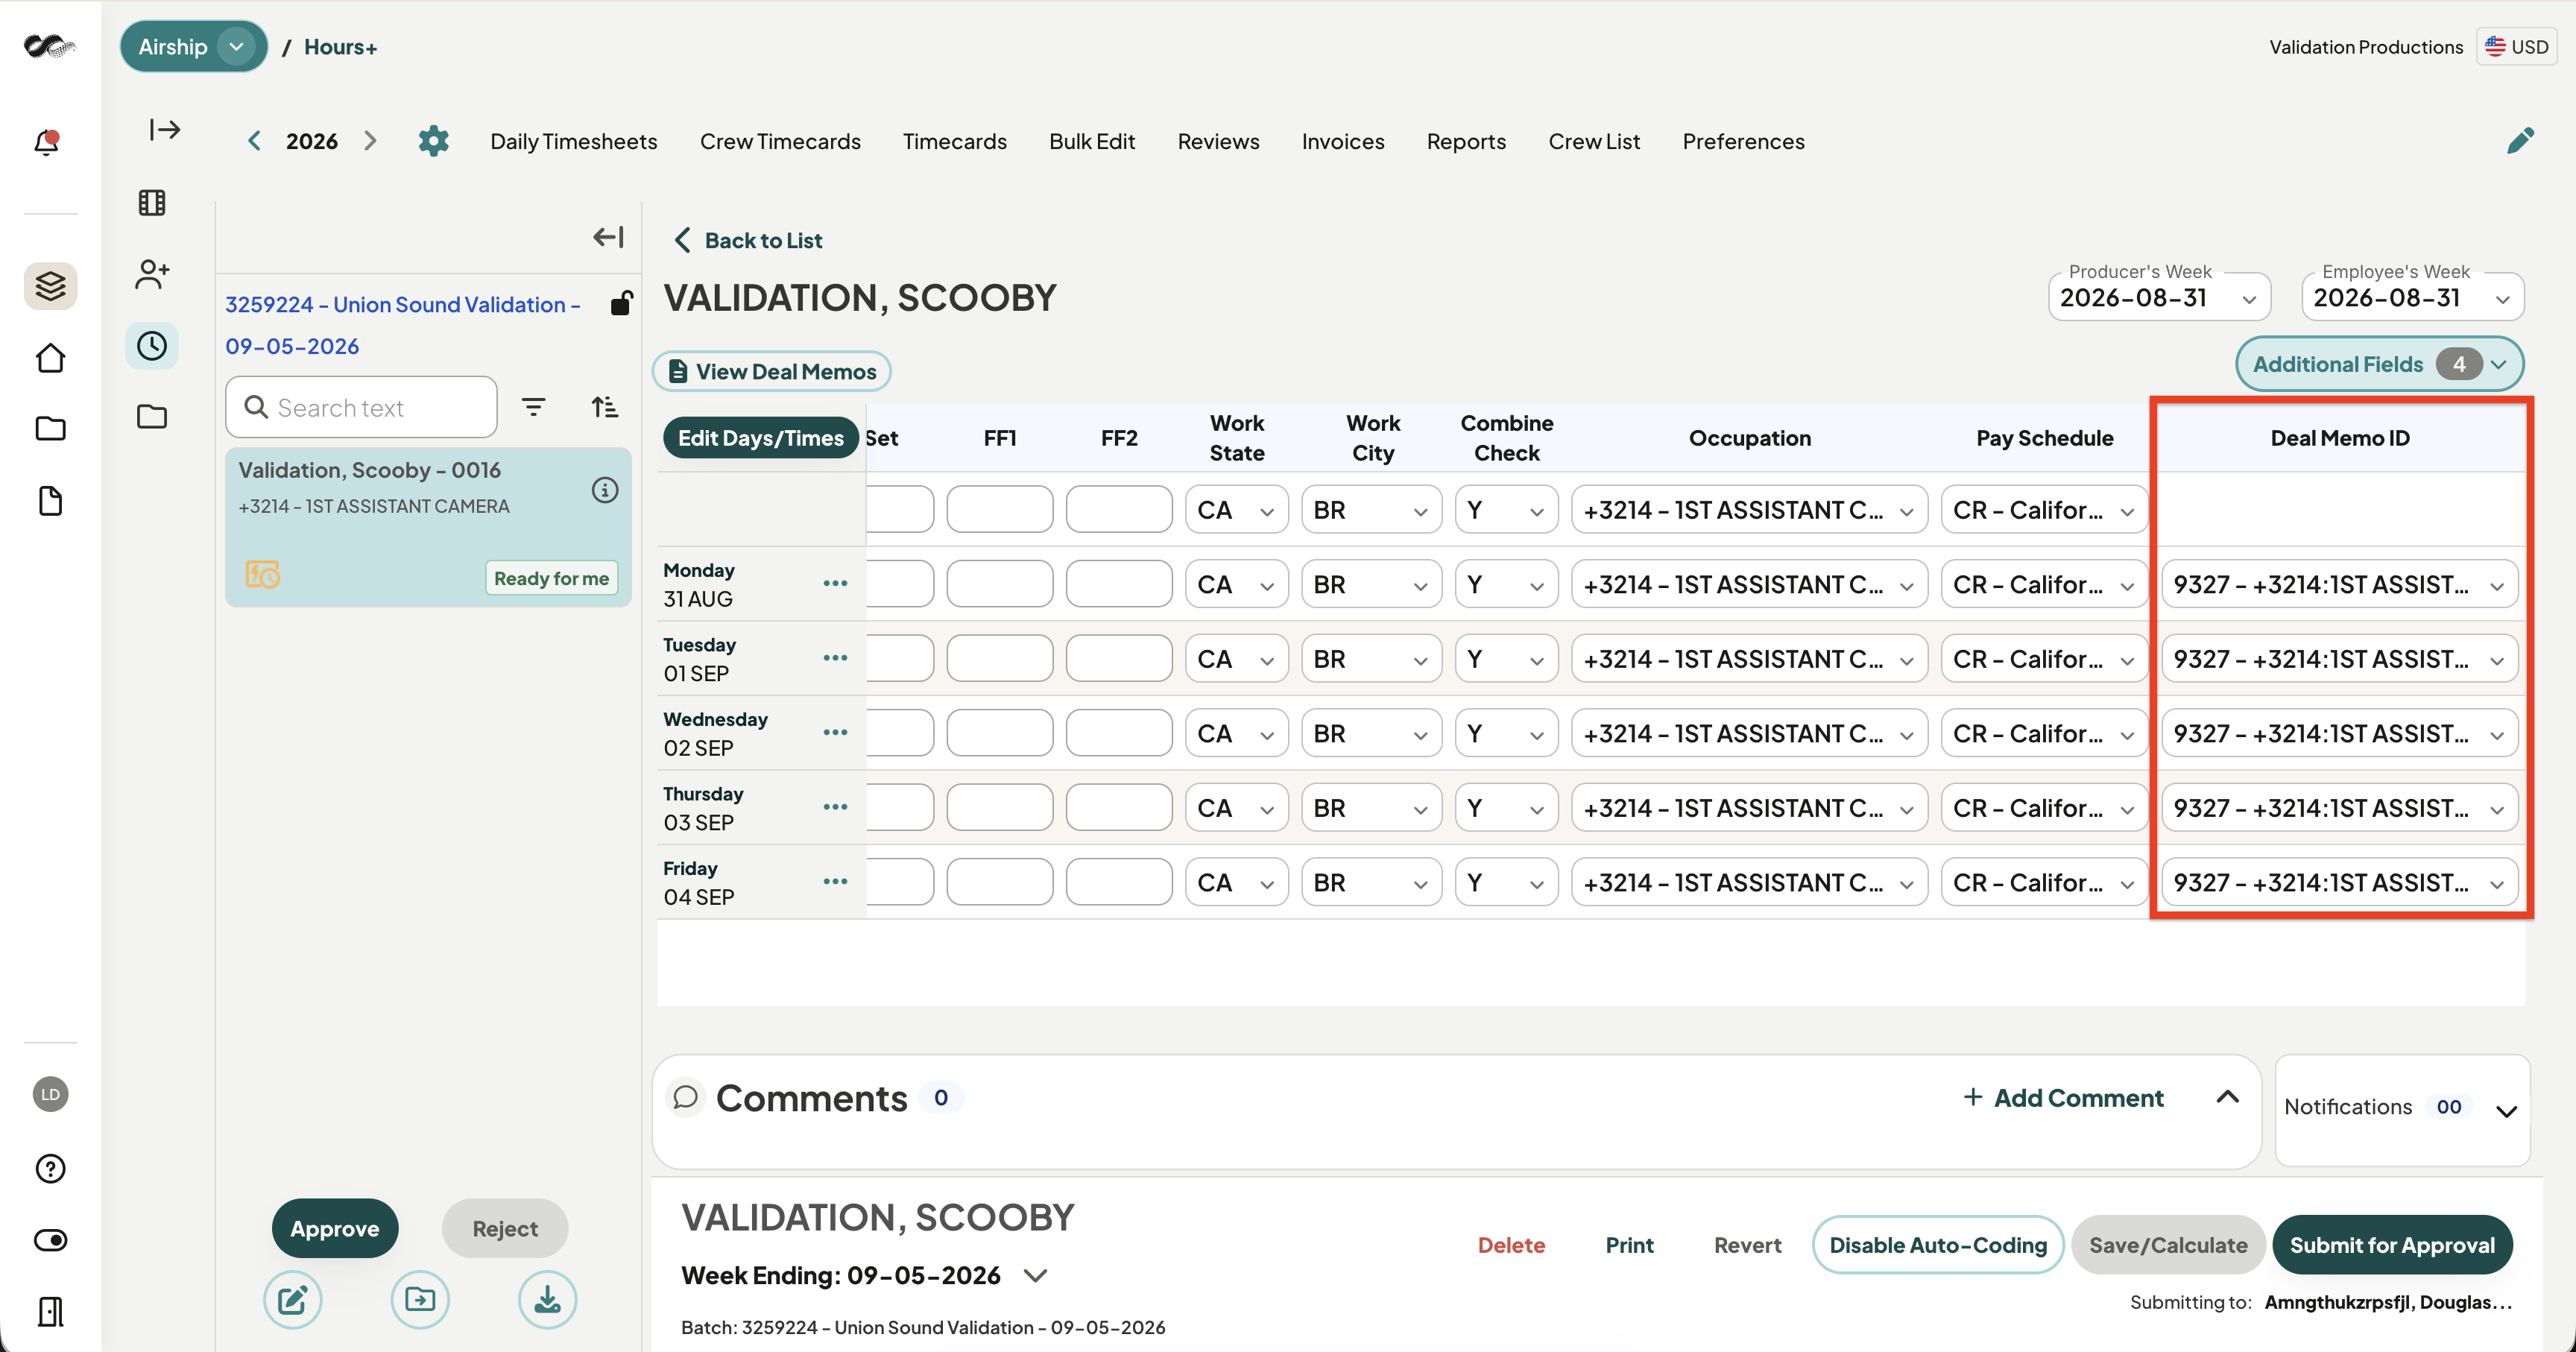Open the film strip icon in the sidebar

(x=152, y=203)
